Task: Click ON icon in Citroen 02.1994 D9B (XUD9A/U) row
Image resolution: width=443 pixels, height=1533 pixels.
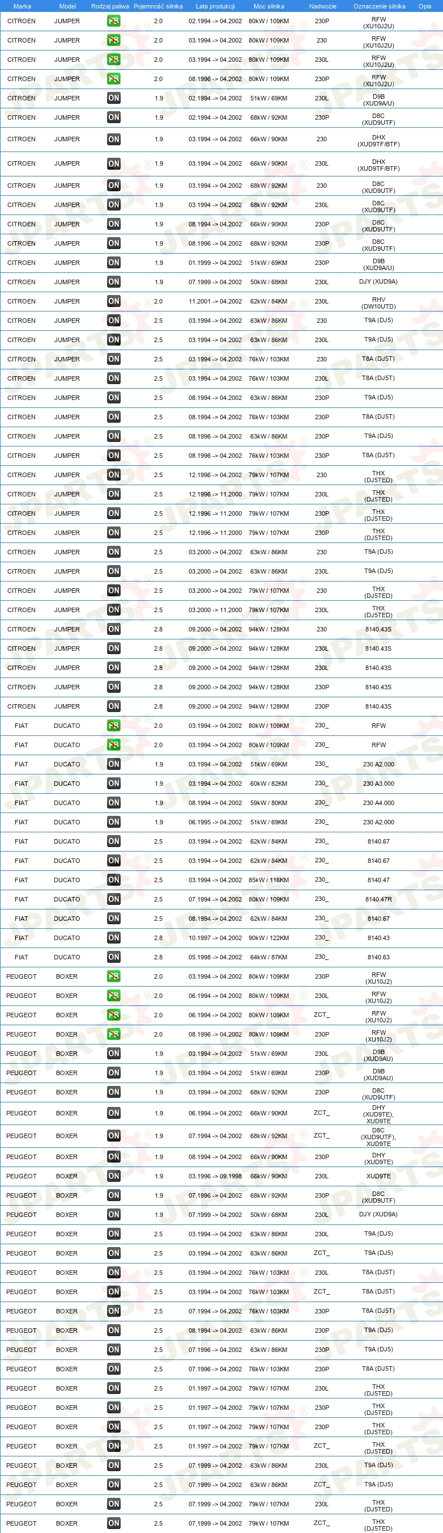Action: 113,98
